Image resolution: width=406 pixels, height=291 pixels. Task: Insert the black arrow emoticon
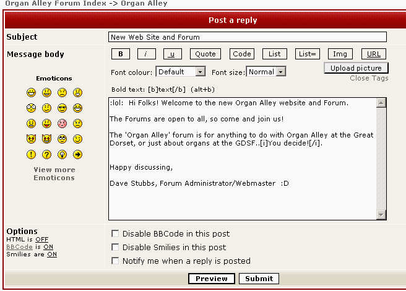(77, 154)
